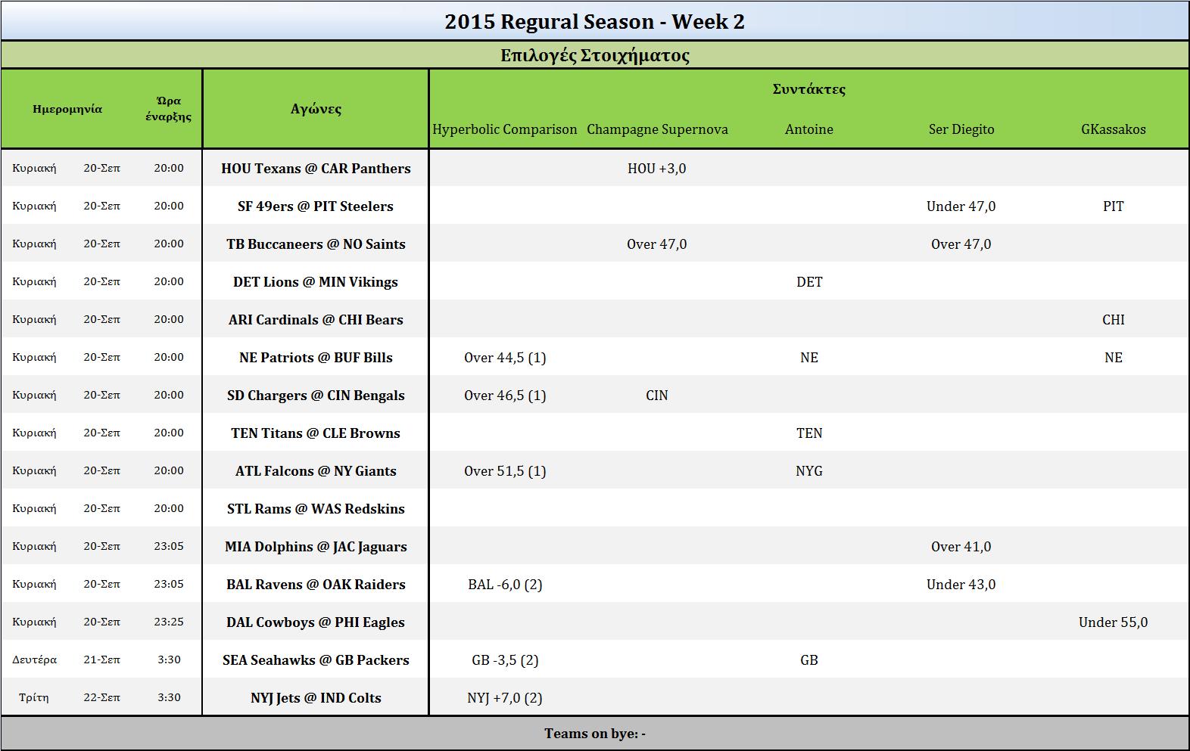Select the Ημερομηνία column header
The width and height of the screenshot is (1190, 751).
[x=67, y=109]
